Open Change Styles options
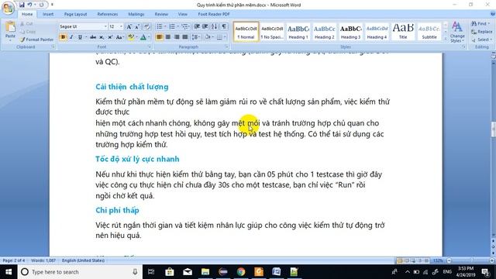 tap(457, 32)
